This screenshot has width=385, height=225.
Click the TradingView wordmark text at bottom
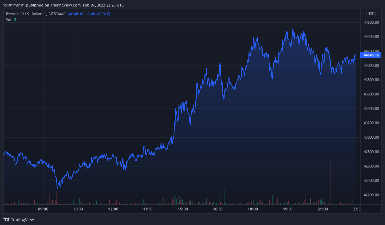(22, 220)
